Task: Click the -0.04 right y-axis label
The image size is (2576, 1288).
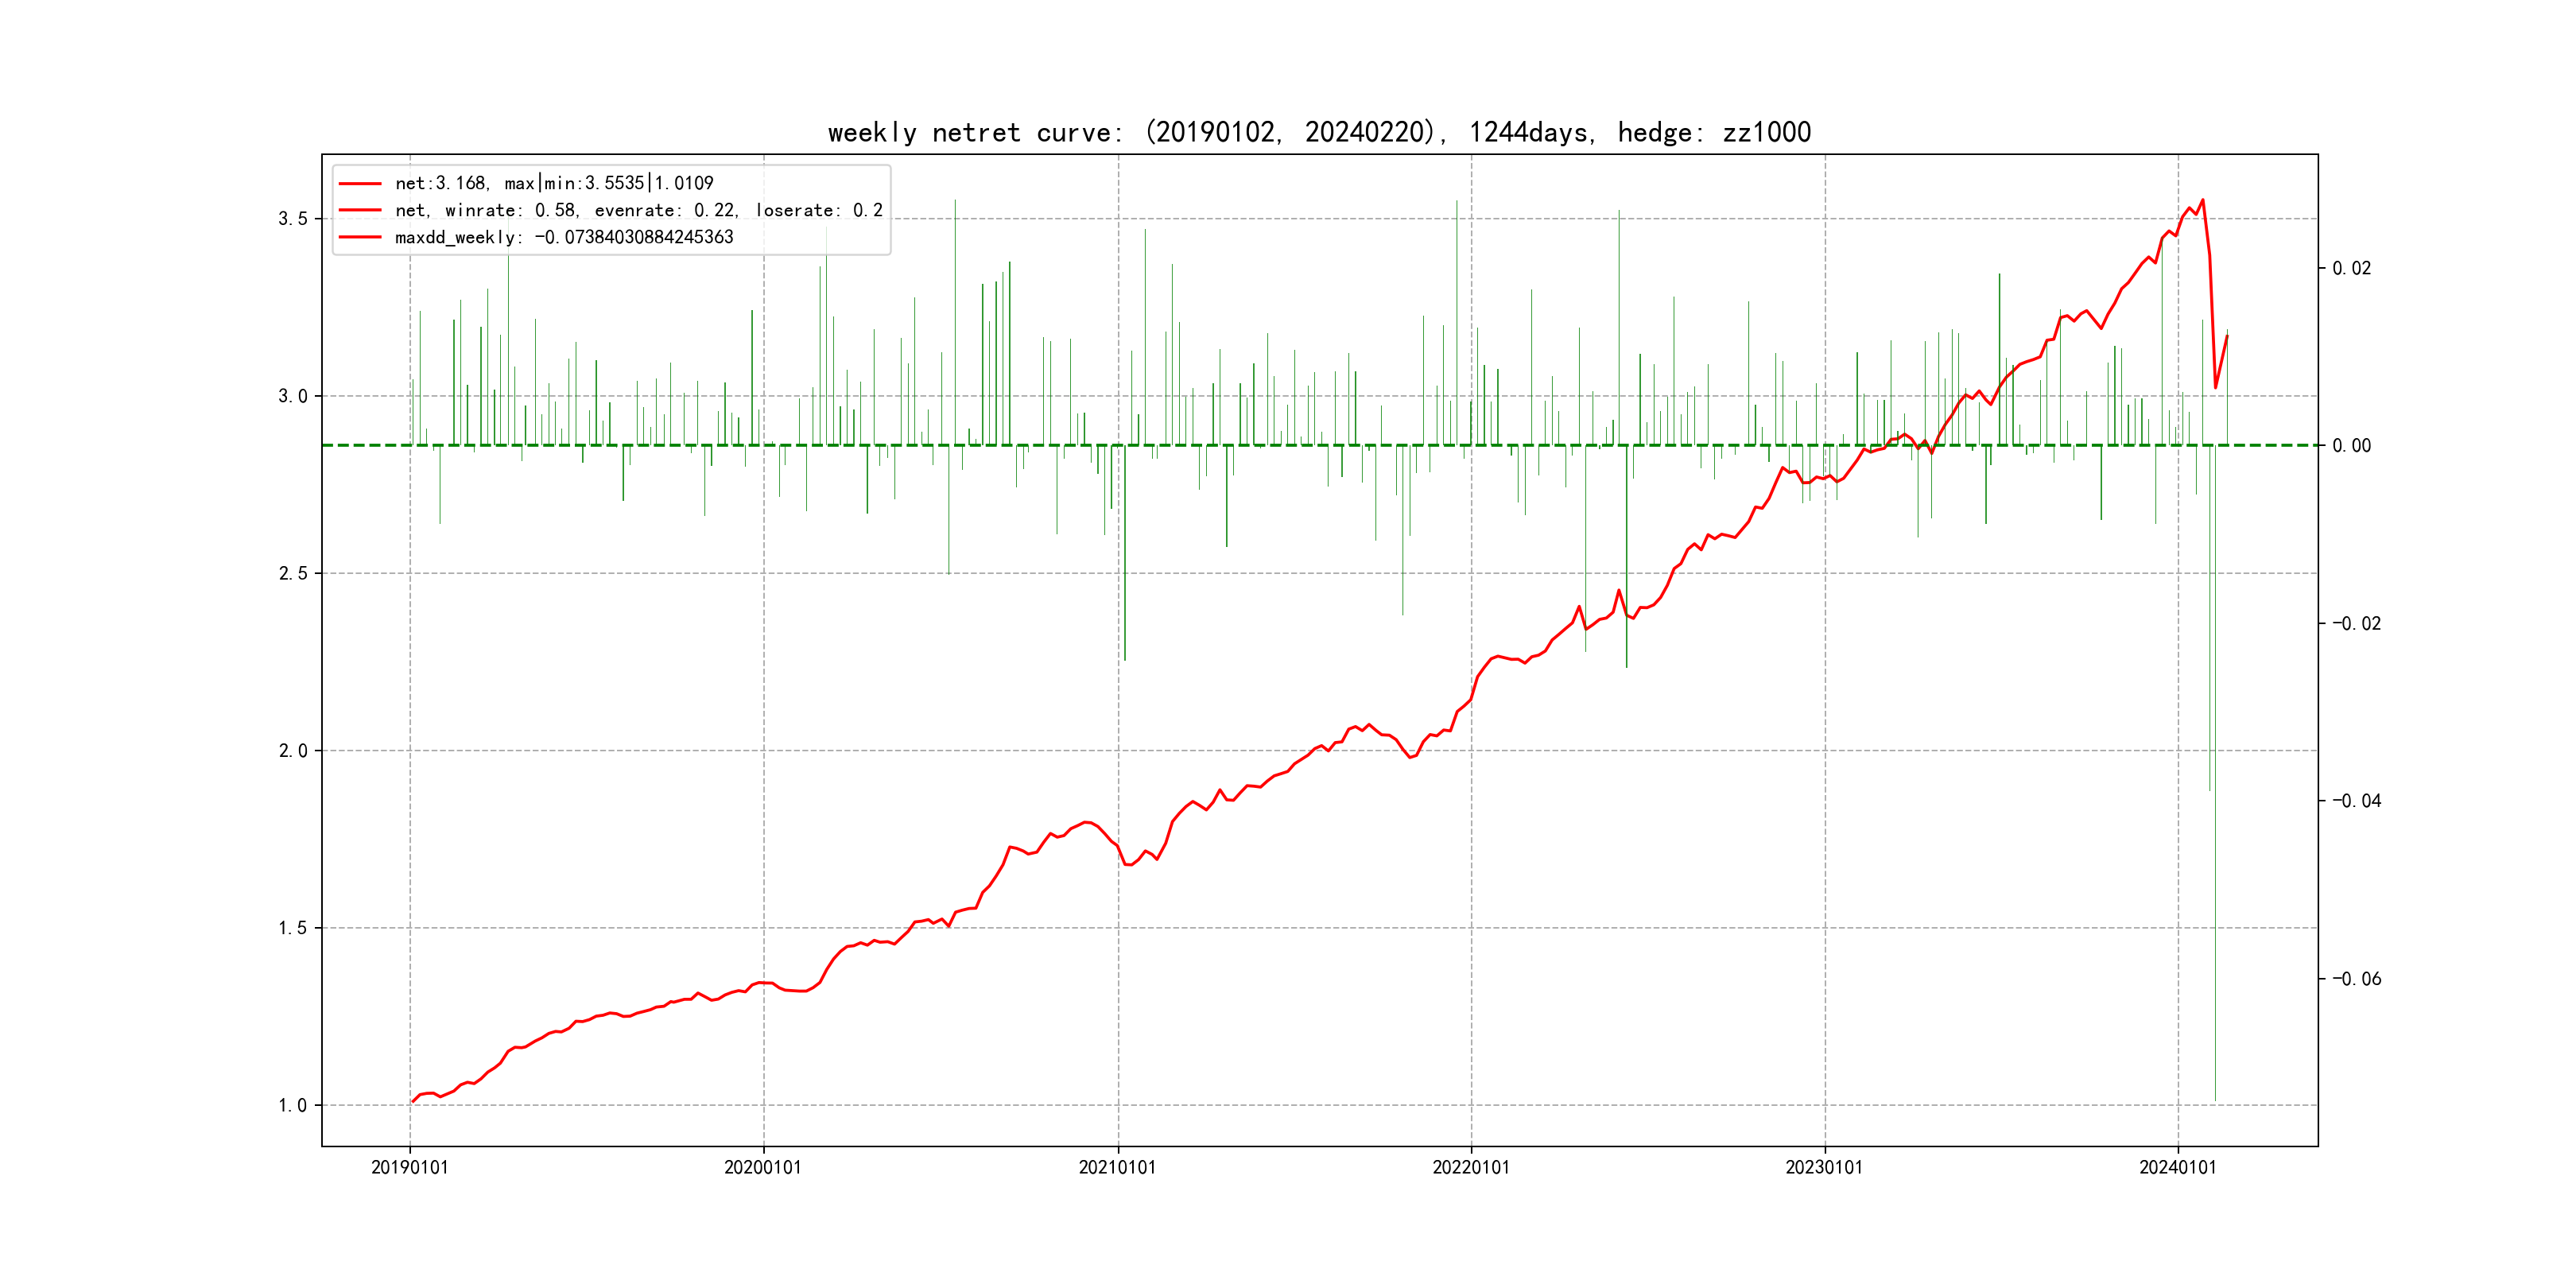Action: pos(2356,801)
